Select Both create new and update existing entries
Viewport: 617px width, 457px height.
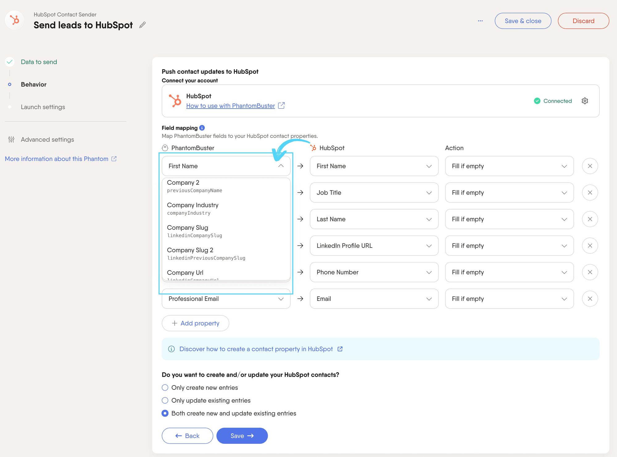point(165,413)
